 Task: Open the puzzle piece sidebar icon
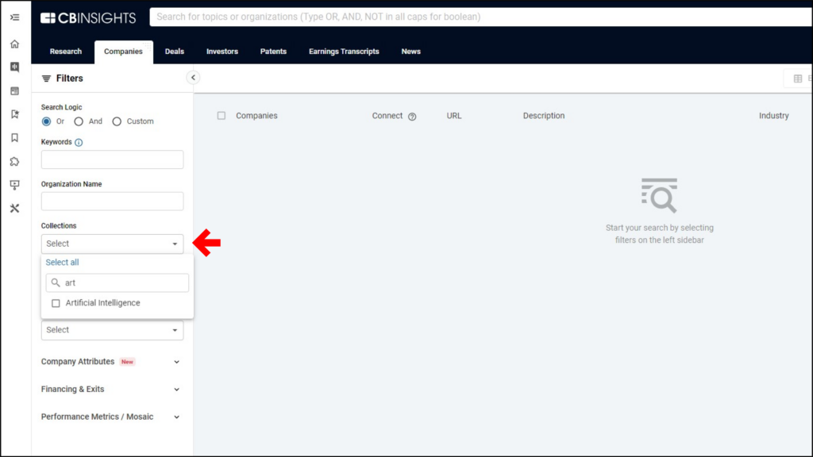14,162
